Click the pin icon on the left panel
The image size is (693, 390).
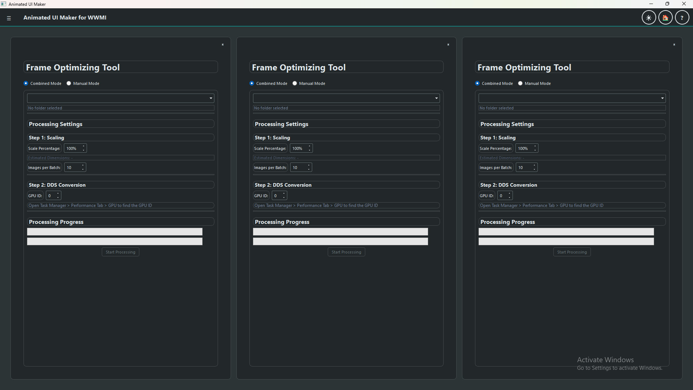tap(222, 44)
